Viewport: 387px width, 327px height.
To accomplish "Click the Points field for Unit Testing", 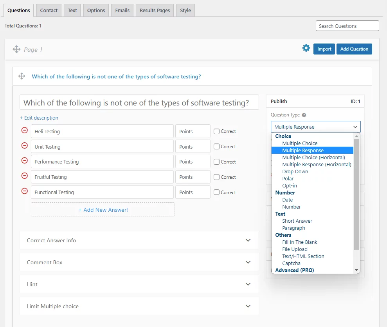I will pos(193,146).
